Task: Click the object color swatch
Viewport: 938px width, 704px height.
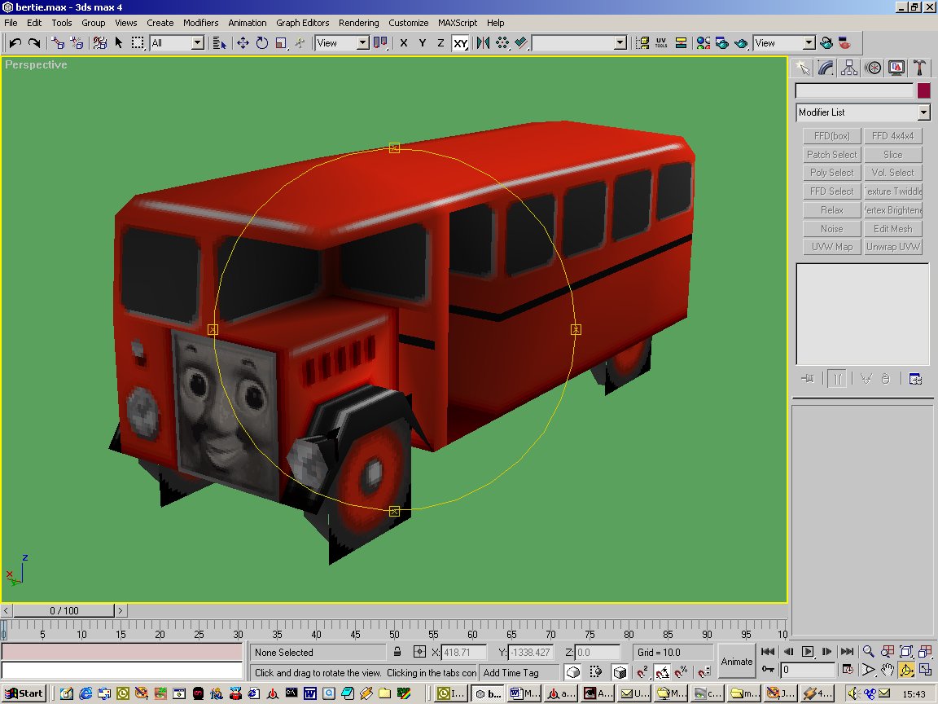Action: click(x=923, y=91)
